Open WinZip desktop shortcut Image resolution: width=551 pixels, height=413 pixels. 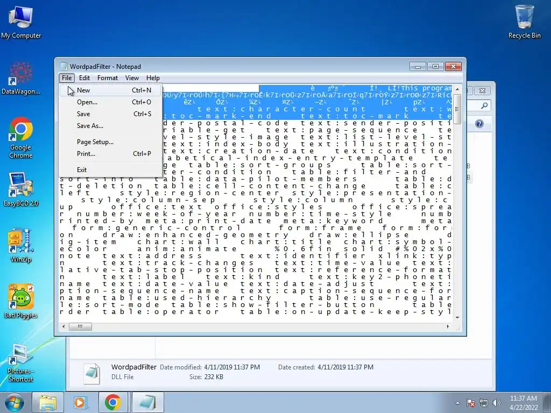(21, 245)
